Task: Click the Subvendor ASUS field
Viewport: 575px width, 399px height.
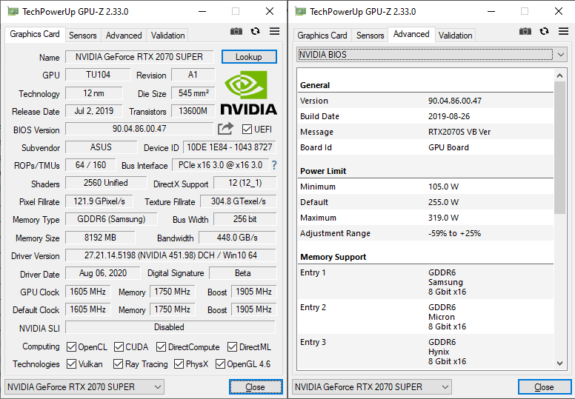Action: point(101,147)
